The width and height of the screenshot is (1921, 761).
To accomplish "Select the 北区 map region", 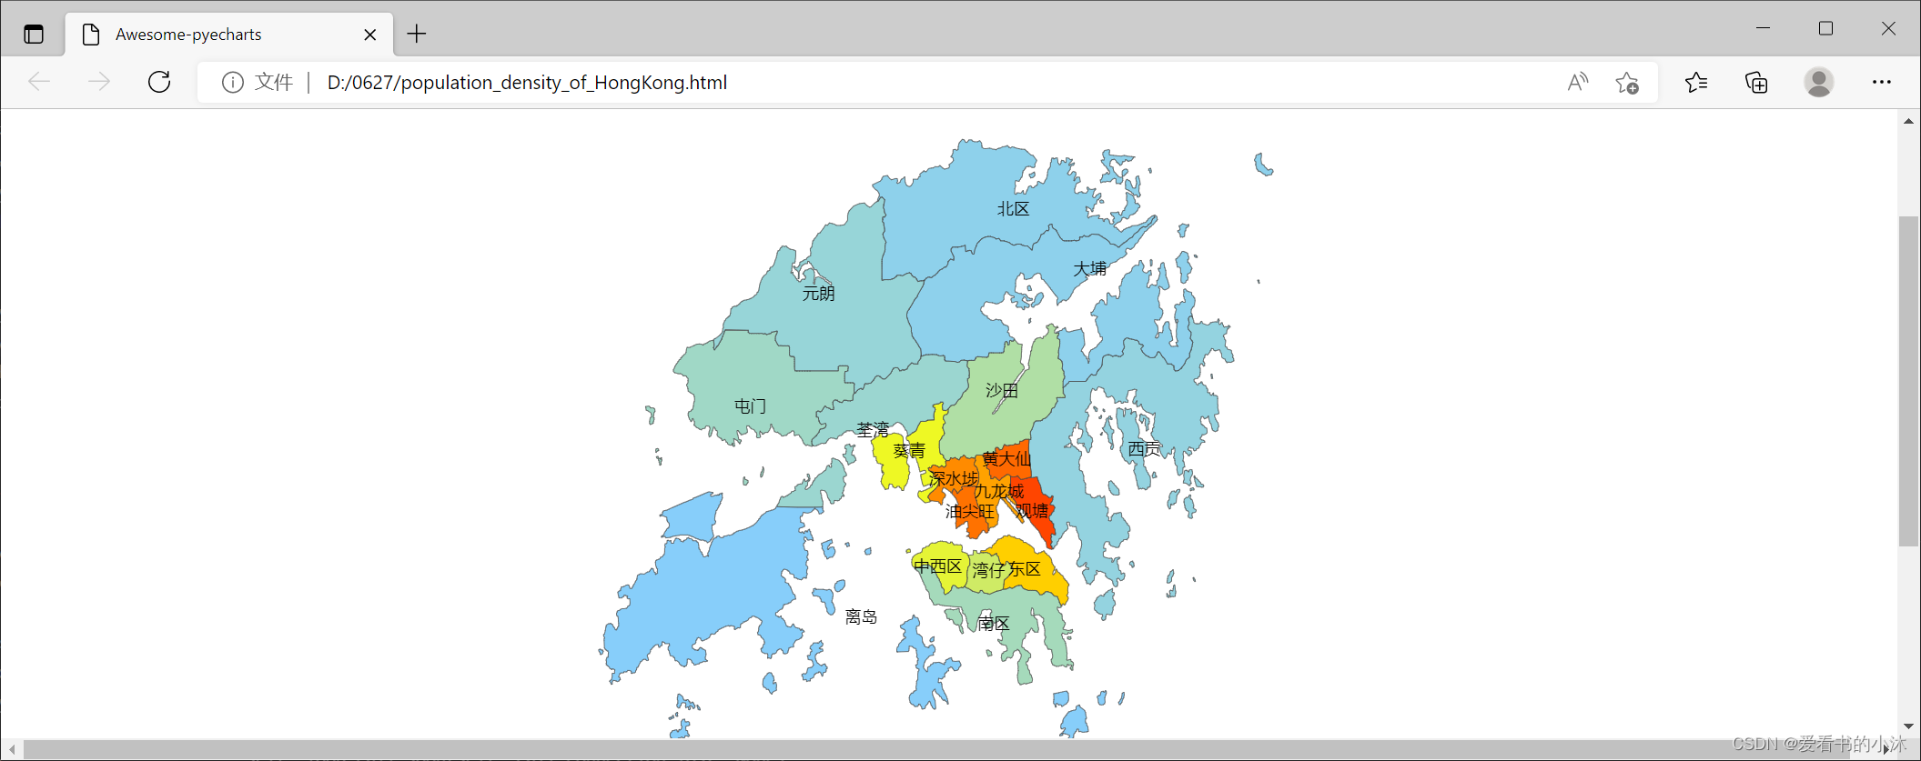I will [1013, 209].
